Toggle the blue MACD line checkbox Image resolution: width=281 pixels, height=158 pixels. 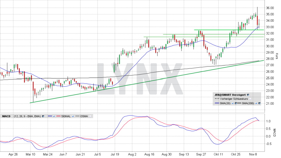54,116
